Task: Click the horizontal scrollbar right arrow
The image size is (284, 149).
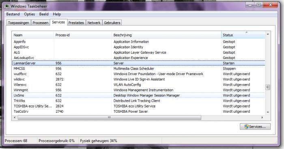Action: 262,118
